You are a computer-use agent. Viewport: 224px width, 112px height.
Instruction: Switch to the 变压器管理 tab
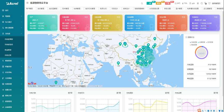pos(209,9)
